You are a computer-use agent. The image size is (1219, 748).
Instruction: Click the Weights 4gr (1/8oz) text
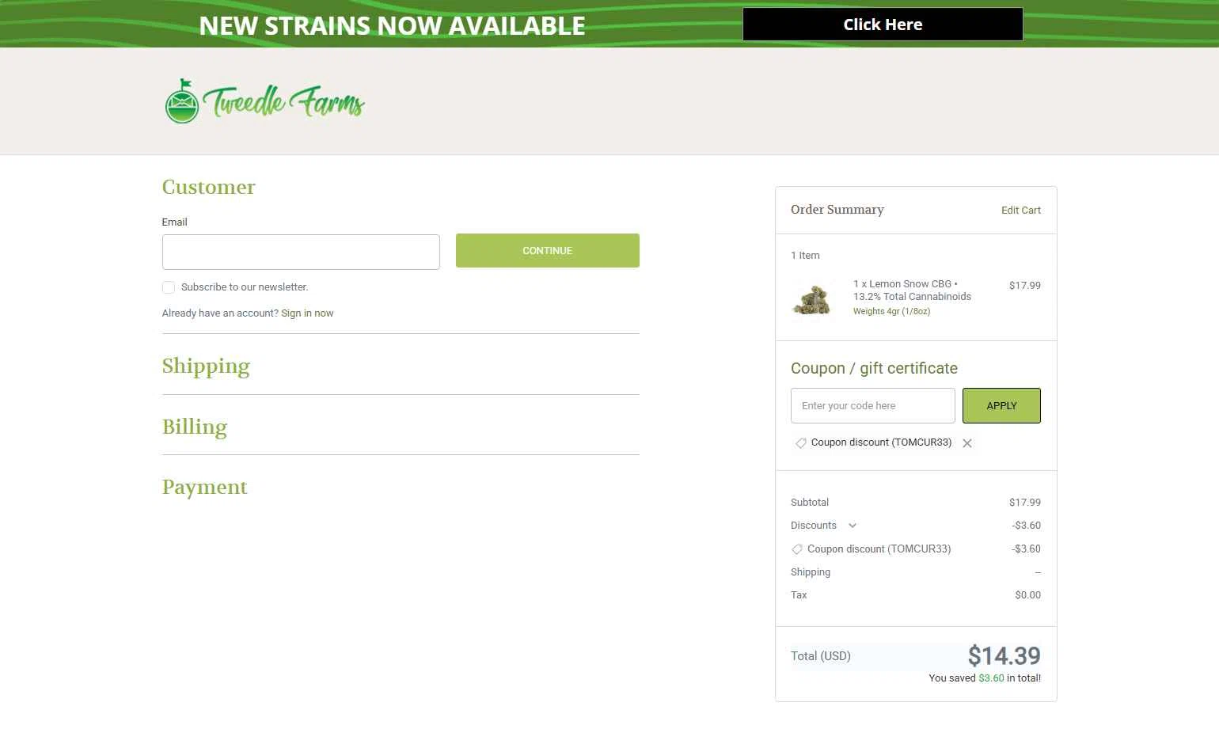point(892,312)
